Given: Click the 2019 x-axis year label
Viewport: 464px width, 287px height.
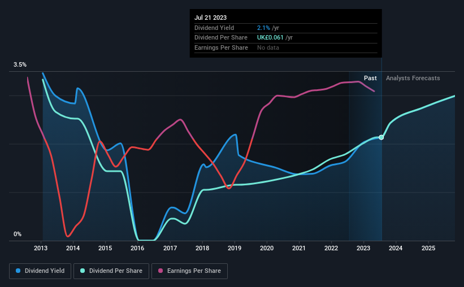Looking at the screenshot, I should click(235, 248).
